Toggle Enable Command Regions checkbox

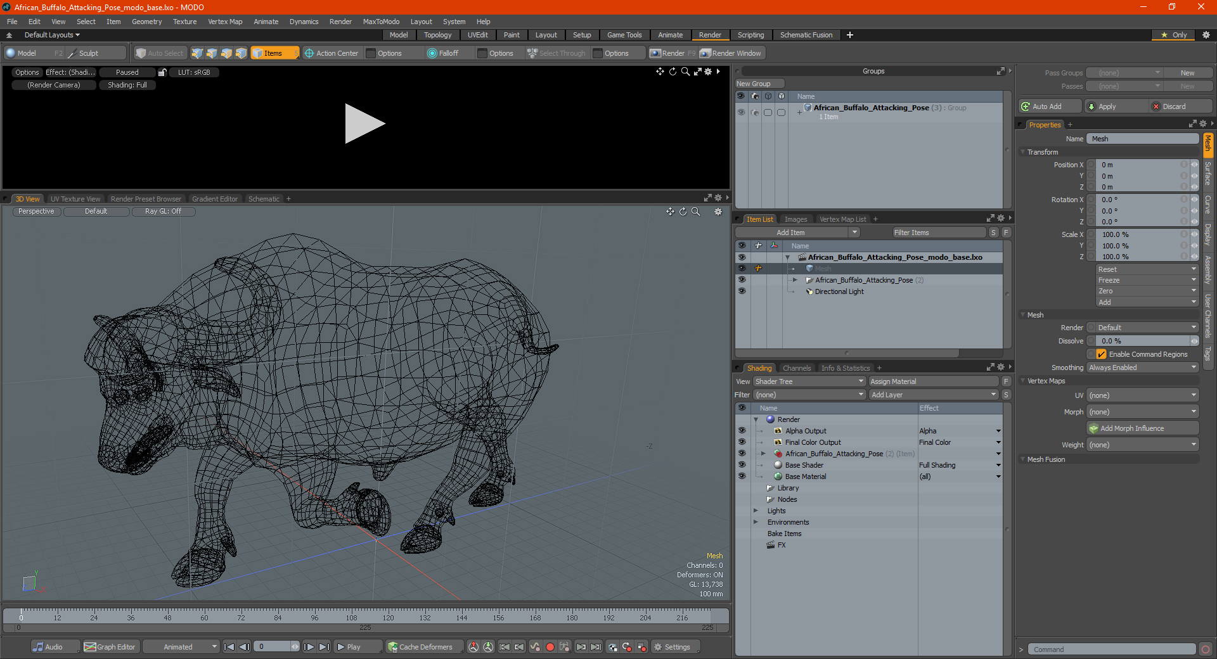[x=1102, y=354]
